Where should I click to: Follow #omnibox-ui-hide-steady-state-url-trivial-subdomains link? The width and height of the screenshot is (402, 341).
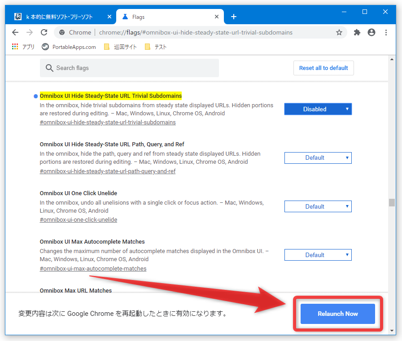[108, 122]
